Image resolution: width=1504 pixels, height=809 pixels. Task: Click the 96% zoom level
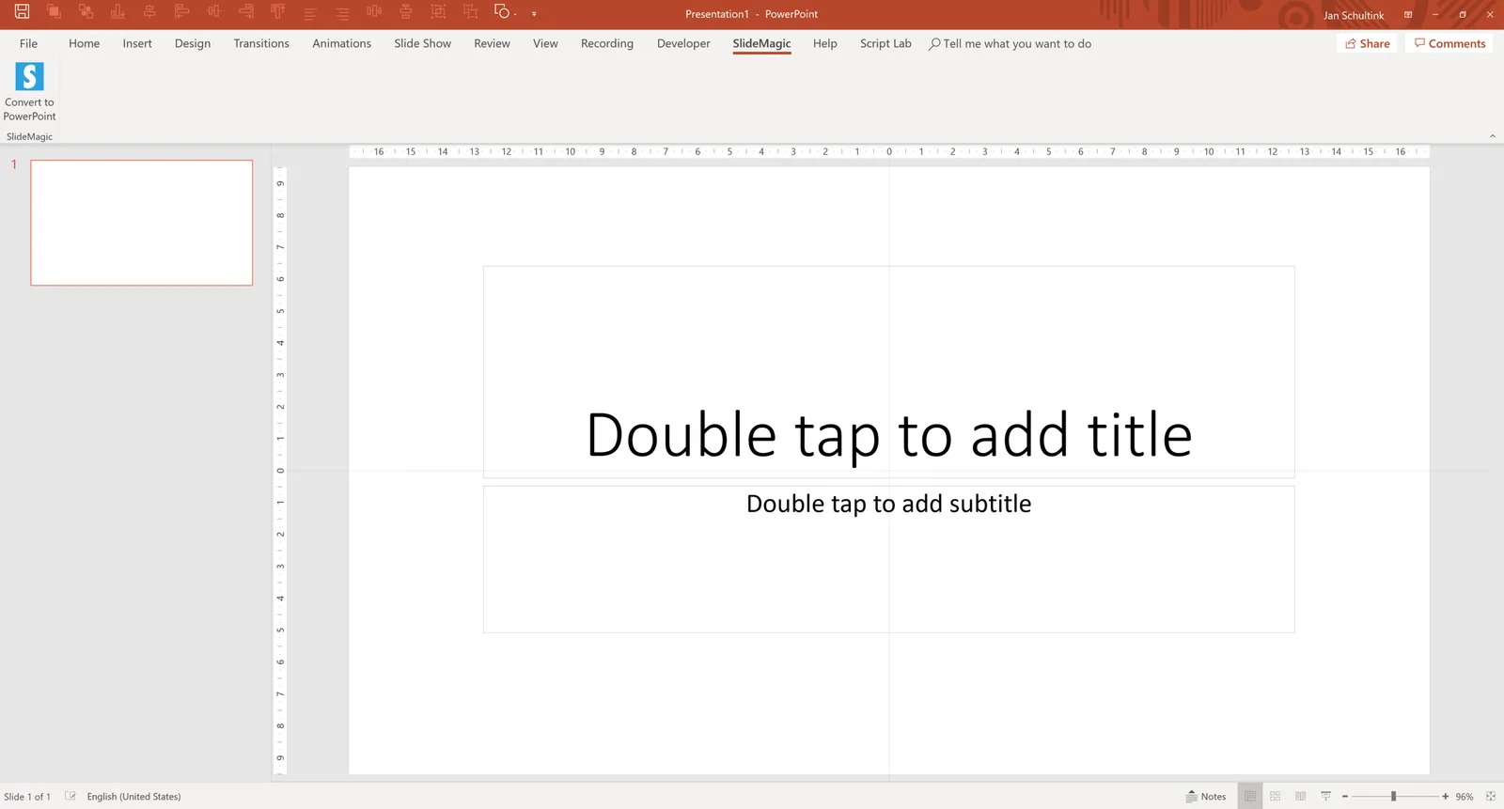pyautogui.click(x=1465, y=796)
